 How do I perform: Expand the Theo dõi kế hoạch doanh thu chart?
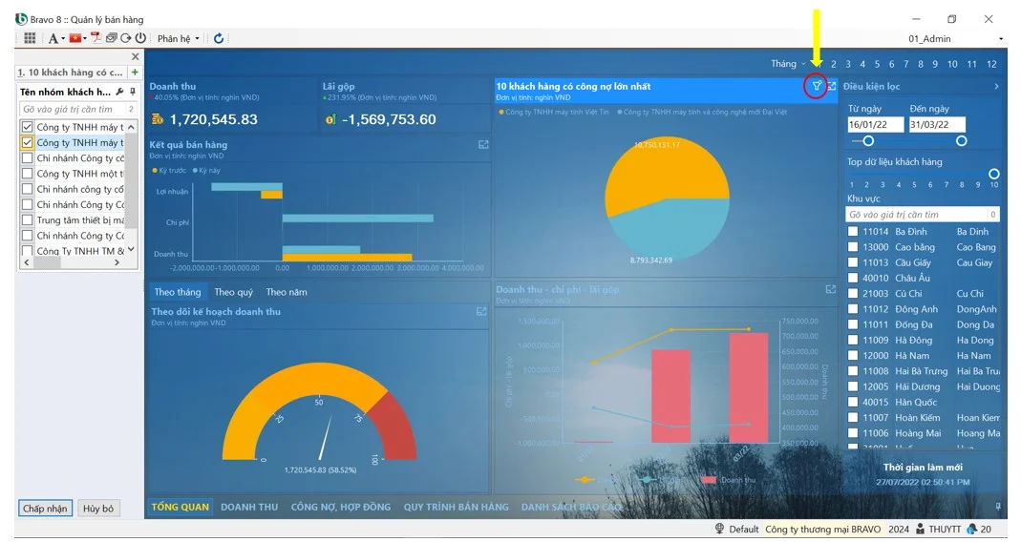tap(481, 312)
